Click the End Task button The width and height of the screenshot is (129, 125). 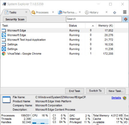click(75, 91)
